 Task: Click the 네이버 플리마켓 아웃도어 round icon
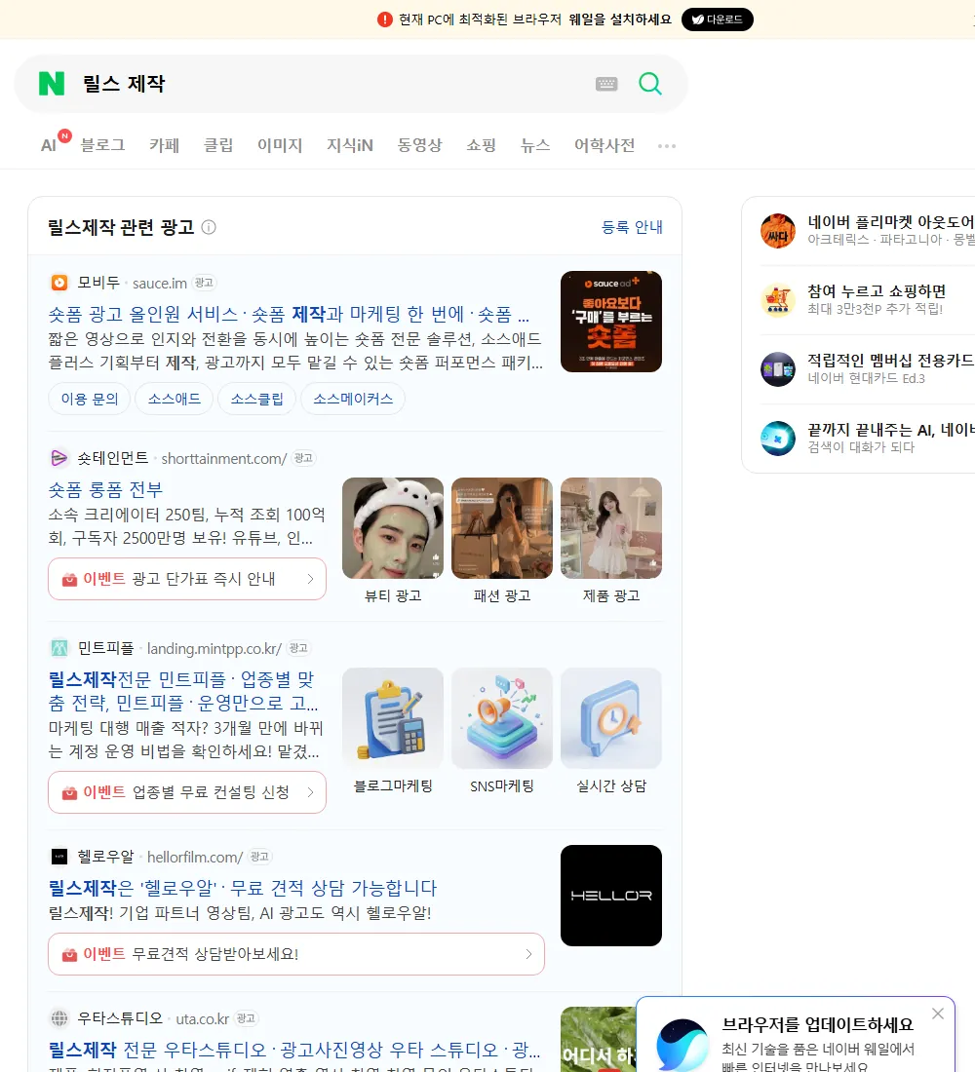[778, 230]
